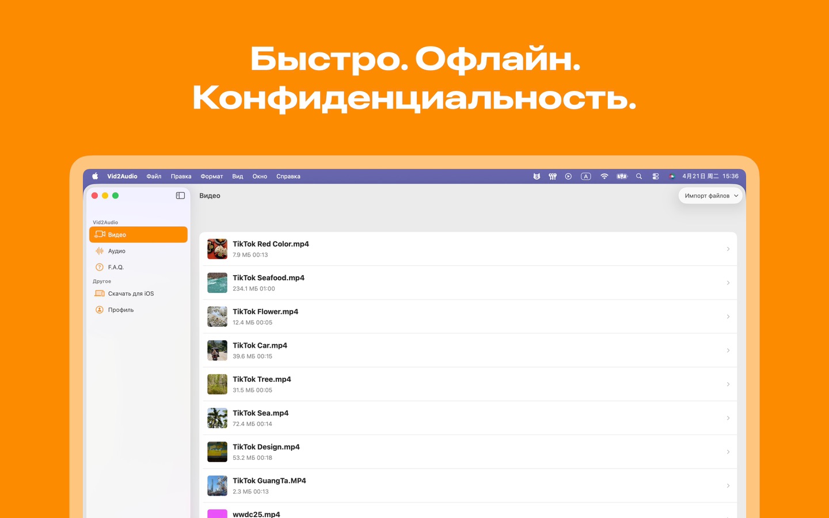Click the date and time 15:36
The image size is (829, 518).
tap(710, 177)
